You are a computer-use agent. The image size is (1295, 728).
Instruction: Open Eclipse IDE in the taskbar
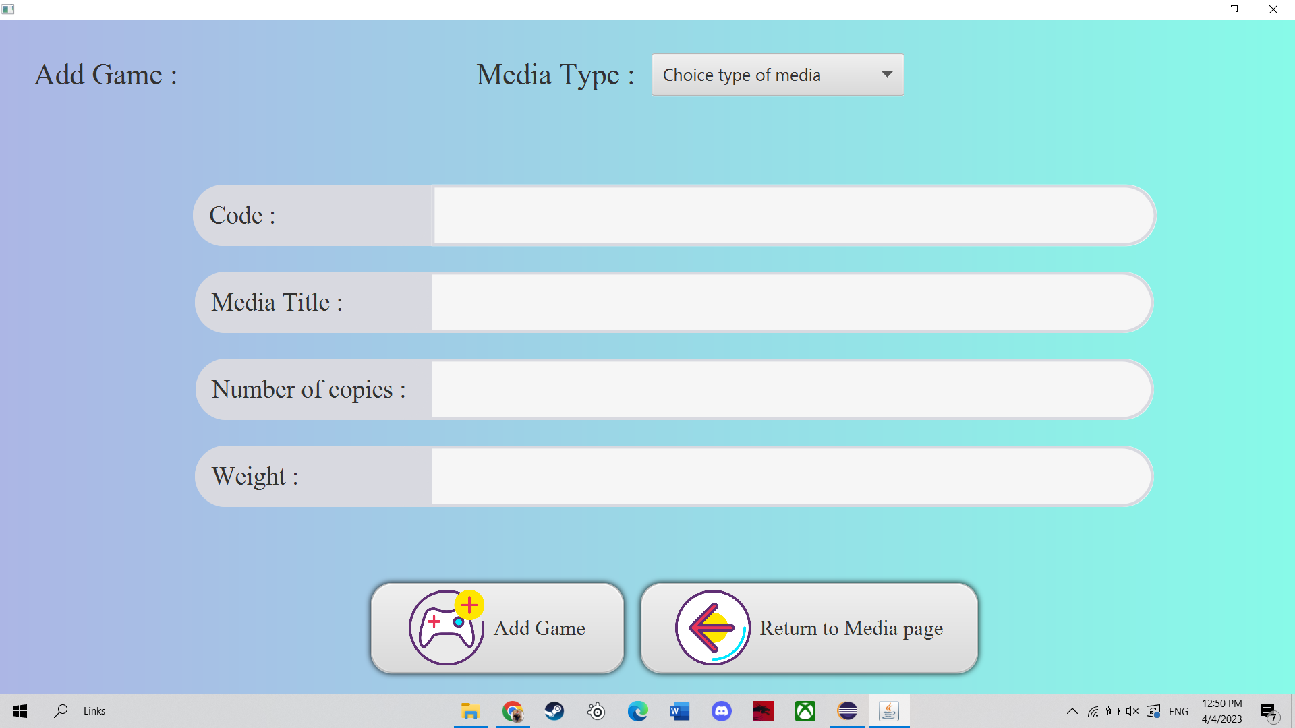847,711
